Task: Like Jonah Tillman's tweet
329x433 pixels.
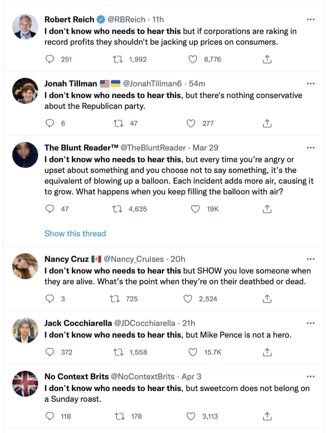Action: click(x=191, y=123)
